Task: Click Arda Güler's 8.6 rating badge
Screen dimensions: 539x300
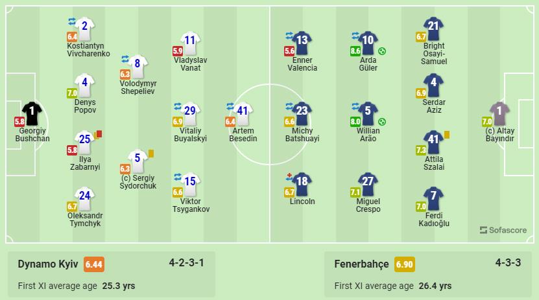Action: [x=355, y=51]
